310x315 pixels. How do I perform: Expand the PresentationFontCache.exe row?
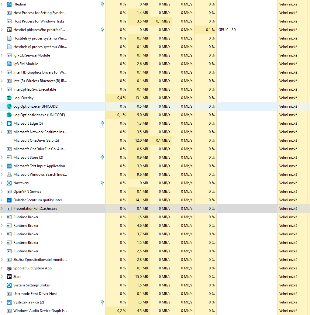2,209
